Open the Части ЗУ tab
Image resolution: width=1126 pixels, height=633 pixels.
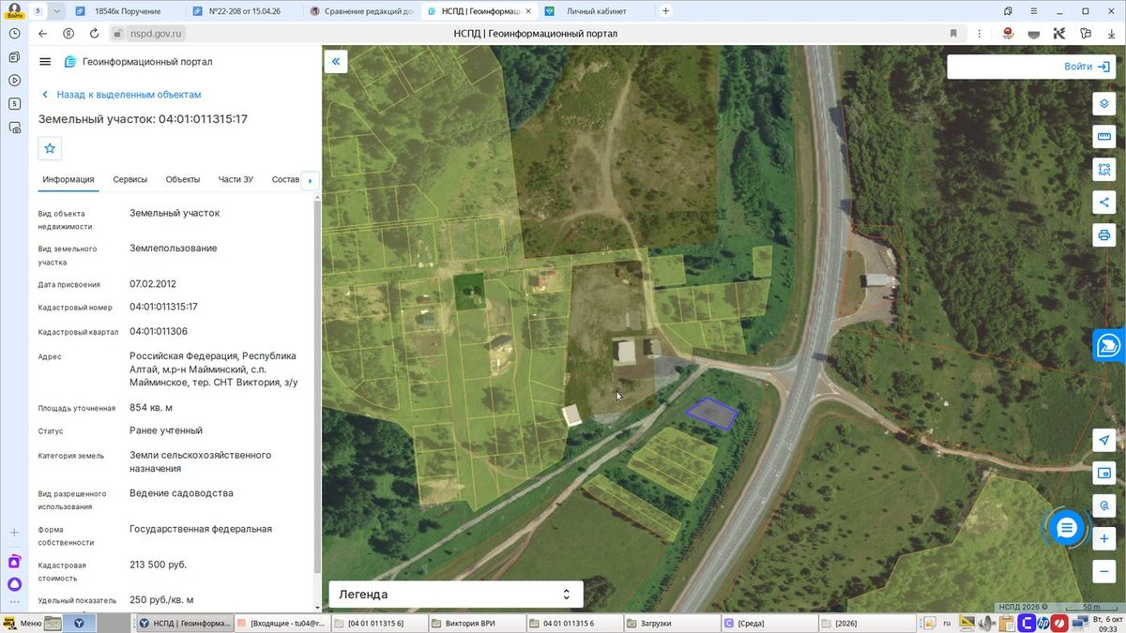point(236,179)
